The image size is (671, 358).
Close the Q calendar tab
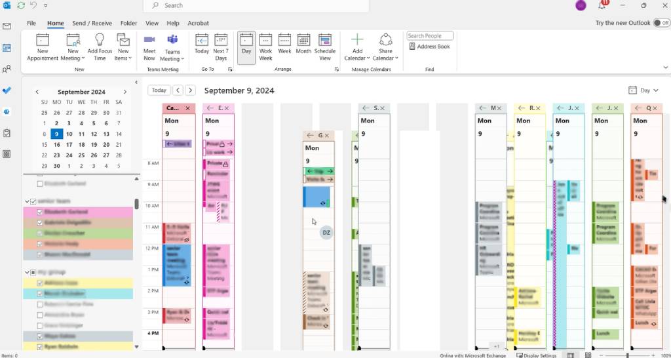[655, 108]
